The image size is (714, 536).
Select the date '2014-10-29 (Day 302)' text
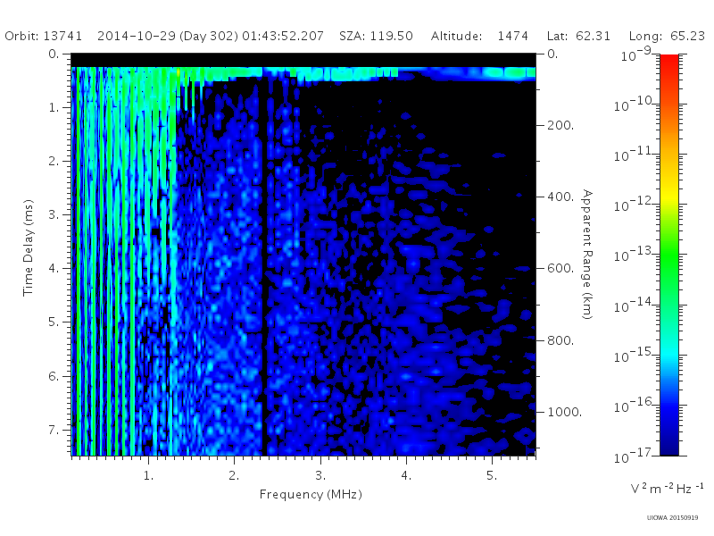point(168,36)
